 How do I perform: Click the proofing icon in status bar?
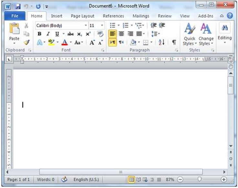tap(64, 180)
